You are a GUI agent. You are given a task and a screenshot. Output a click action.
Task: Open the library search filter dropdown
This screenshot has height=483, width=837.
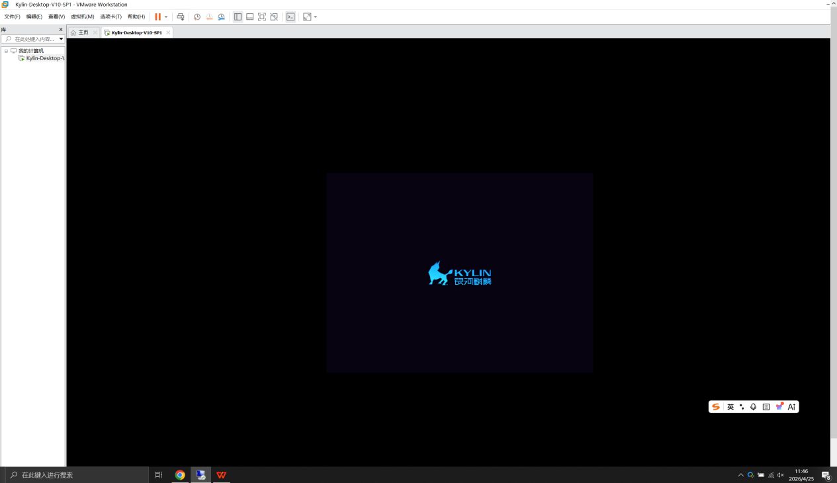(x=61, y=39)
